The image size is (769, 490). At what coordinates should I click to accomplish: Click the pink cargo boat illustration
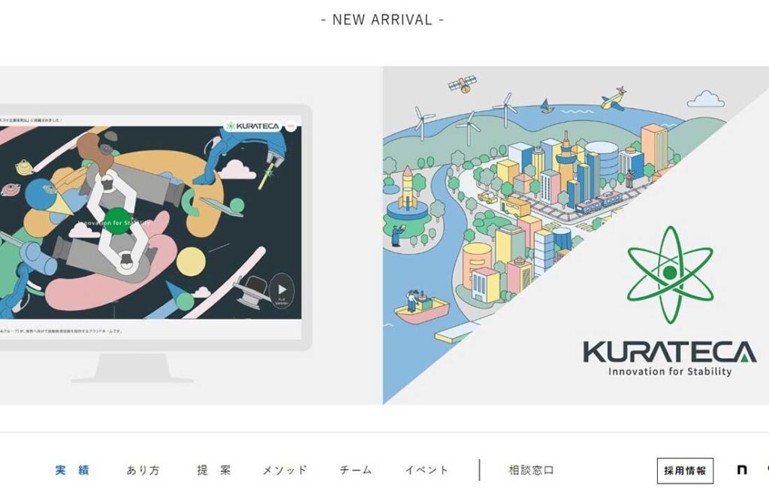click(421, 310)
